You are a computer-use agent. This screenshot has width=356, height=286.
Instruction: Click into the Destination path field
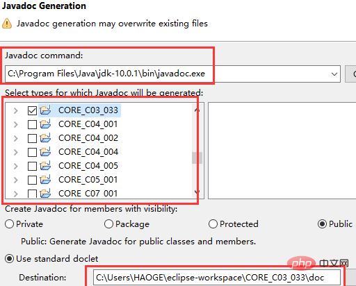[216, 277]
